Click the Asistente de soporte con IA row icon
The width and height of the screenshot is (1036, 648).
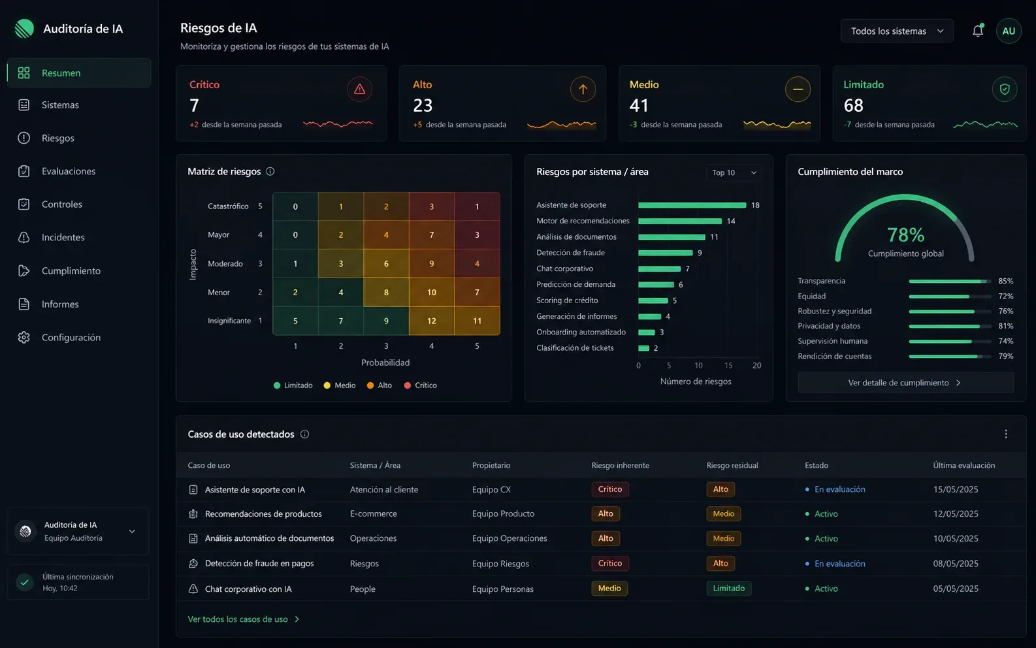tap(193, 490)
